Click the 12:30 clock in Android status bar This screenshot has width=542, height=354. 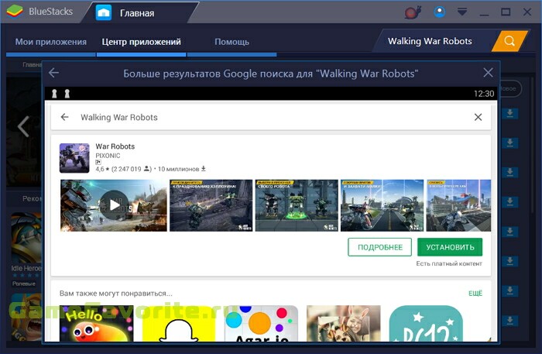click(x=484, y=94)
